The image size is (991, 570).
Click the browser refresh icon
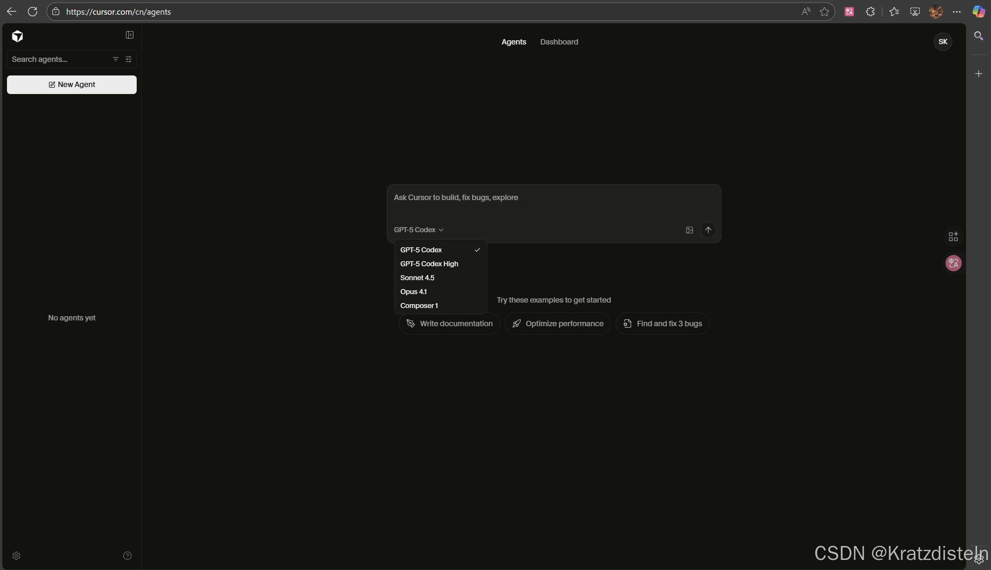pyautogui.click(x=33, y=12)
